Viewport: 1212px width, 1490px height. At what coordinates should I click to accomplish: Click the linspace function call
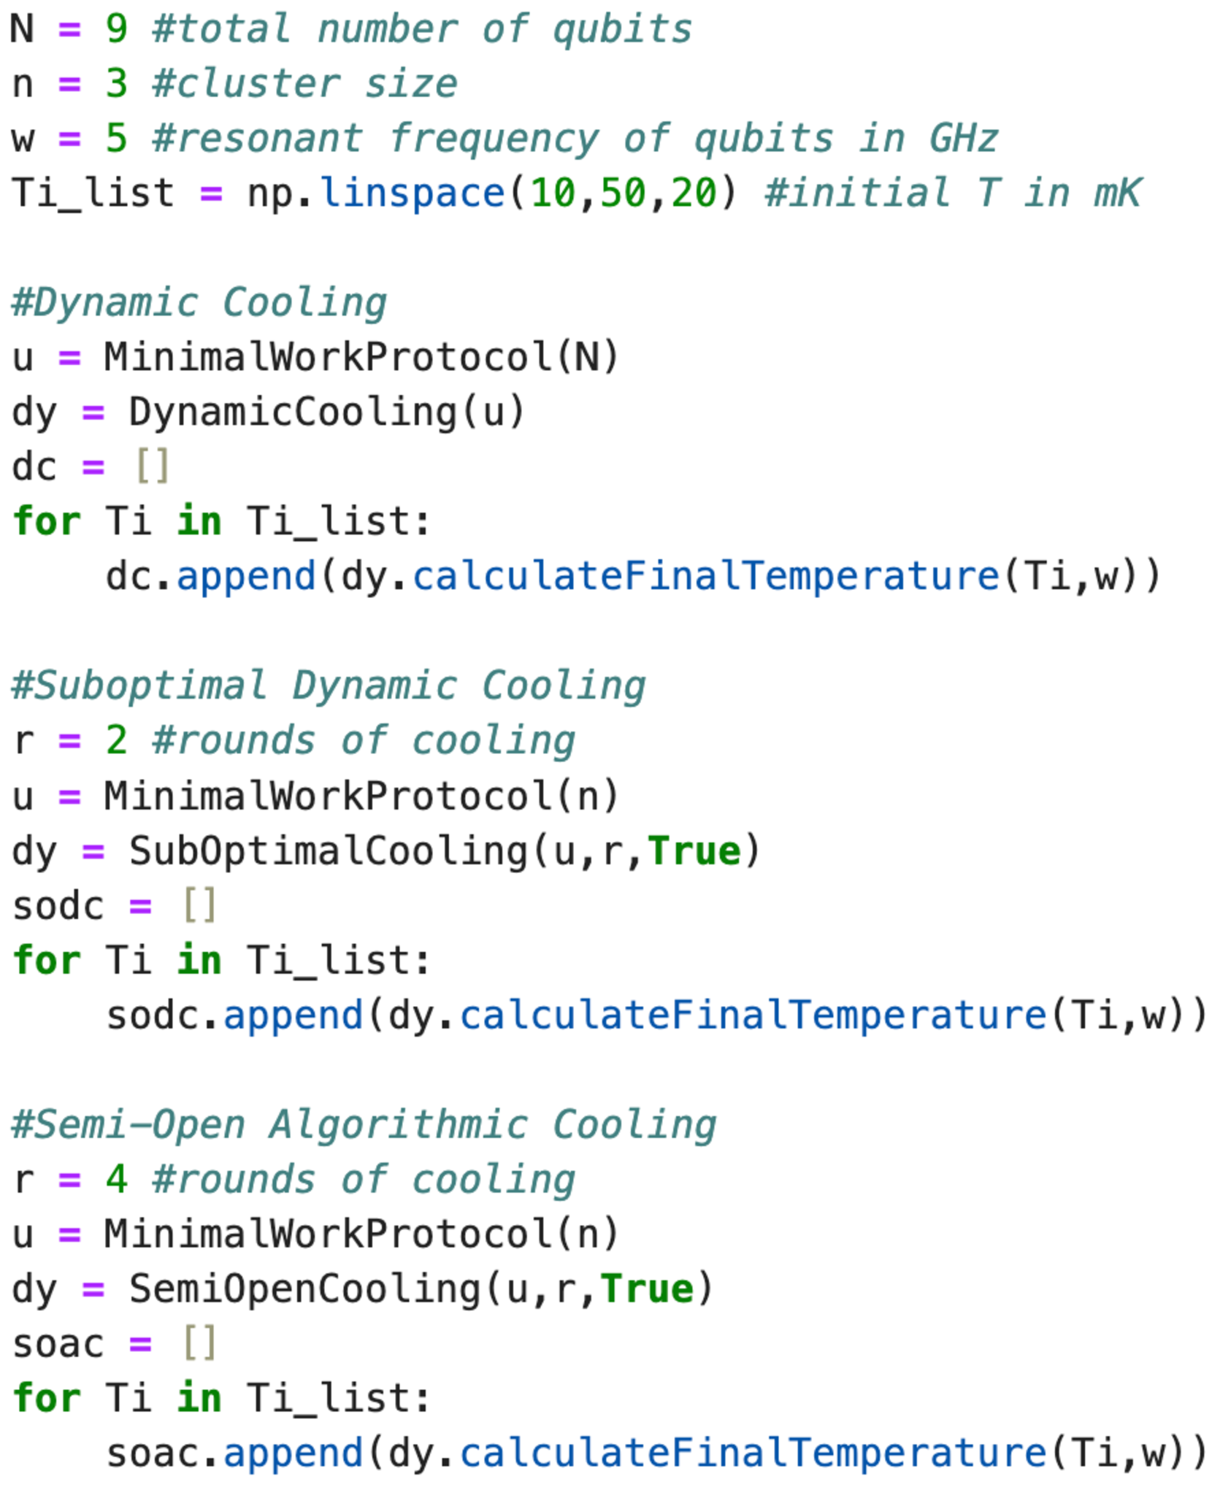coord(413,193)
